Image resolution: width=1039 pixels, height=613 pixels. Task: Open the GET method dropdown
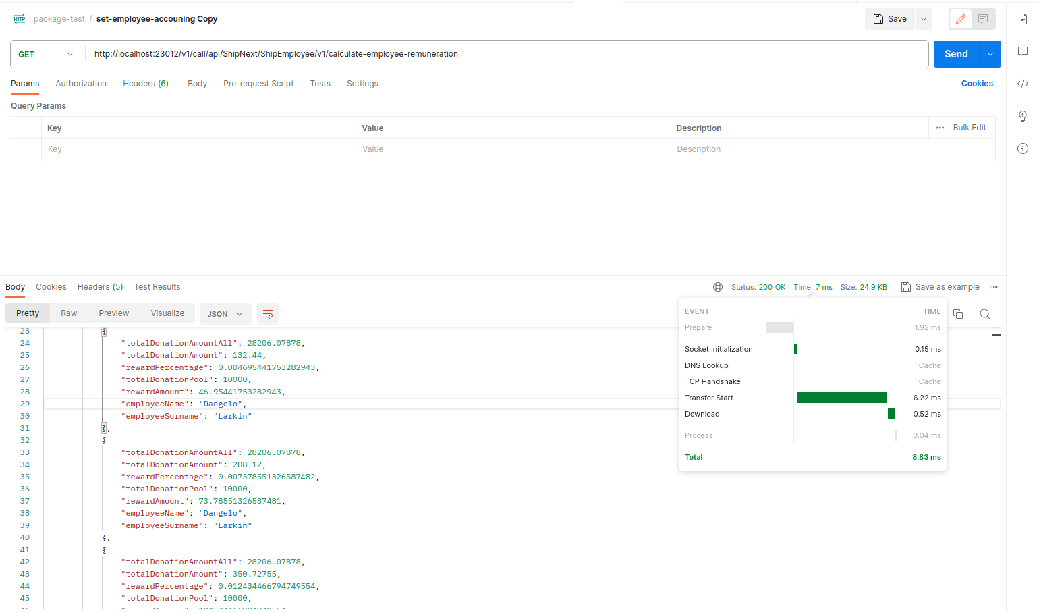click(x=46, y=54)
